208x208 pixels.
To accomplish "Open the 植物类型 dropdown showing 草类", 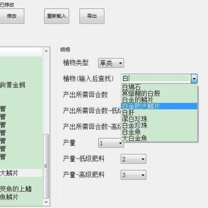I will [x=111, y=63].
